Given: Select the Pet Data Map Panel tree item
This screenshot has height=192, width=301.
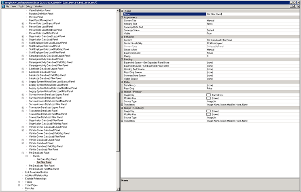Looking at the screenshot, I should pos(47,159).
